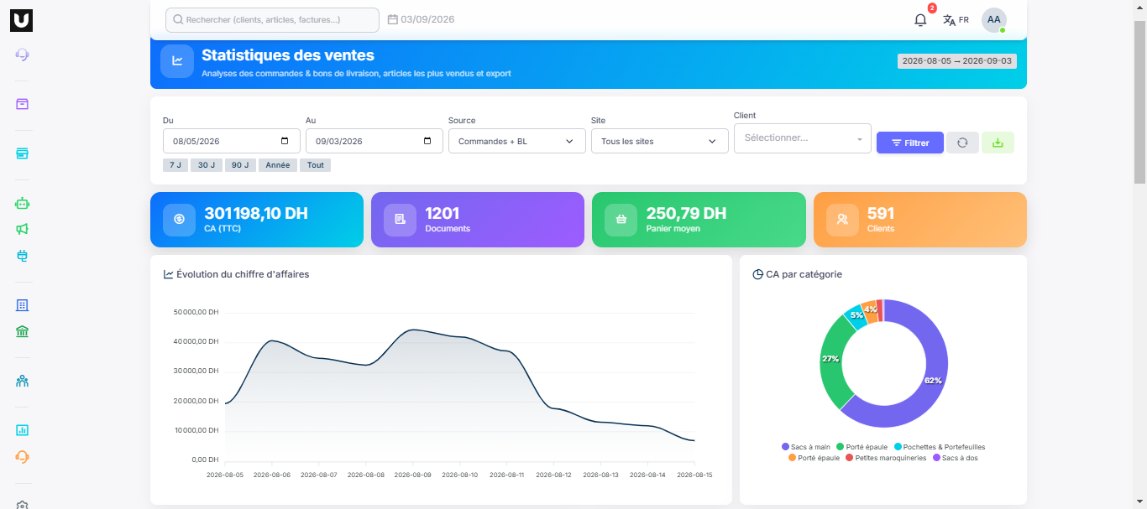
Task: Click the 5% cyan donut segment
Action: [856, 315]
